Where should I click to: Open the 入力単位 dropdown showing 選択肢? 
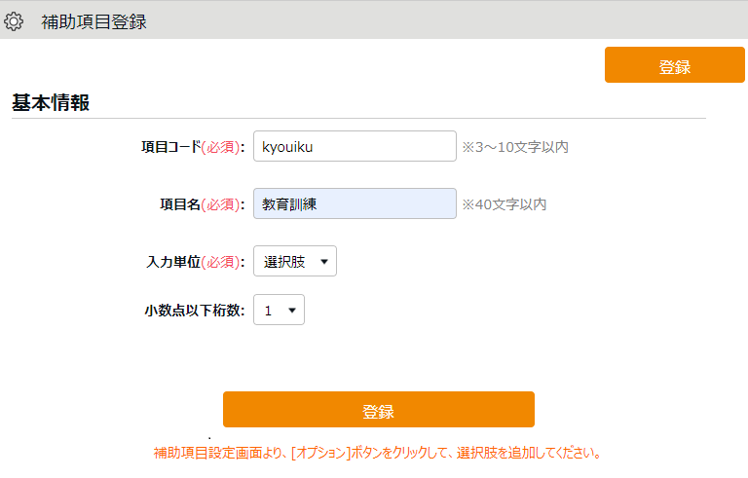click(x=295, y=261)
